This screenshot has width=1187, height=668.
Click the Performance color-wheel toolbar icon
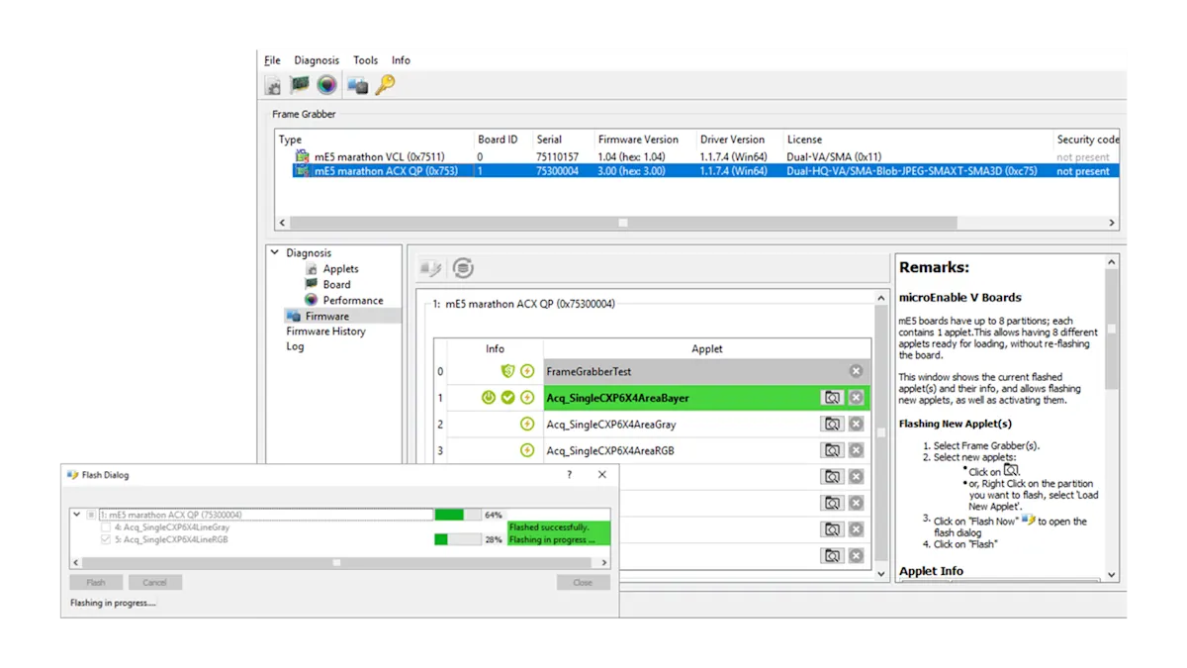pyautogui.click(x=326, y=85)
